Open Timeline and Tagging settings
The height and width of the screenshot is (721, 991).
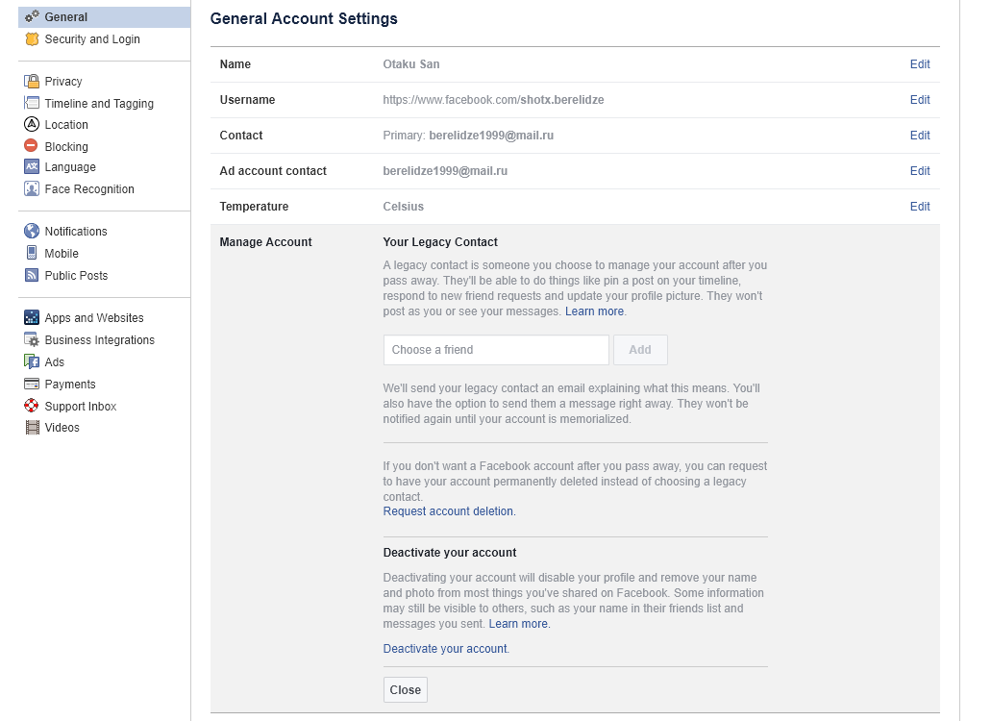(98, 104)
